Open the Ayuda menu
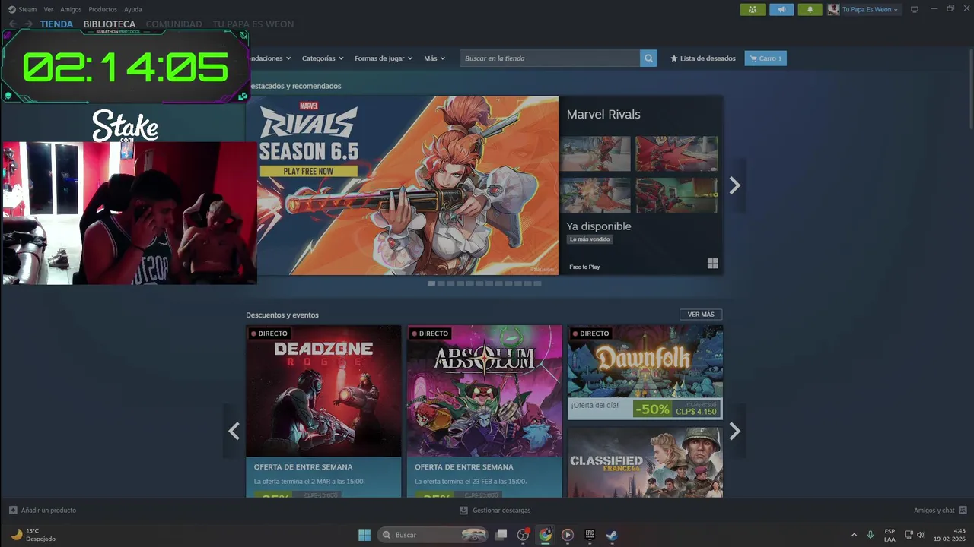 point(133,9)
